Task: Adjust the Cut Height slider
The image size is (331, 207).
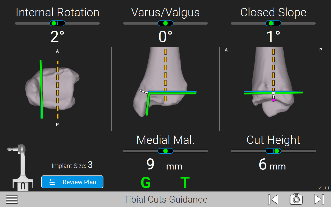Action: (273, 151)
